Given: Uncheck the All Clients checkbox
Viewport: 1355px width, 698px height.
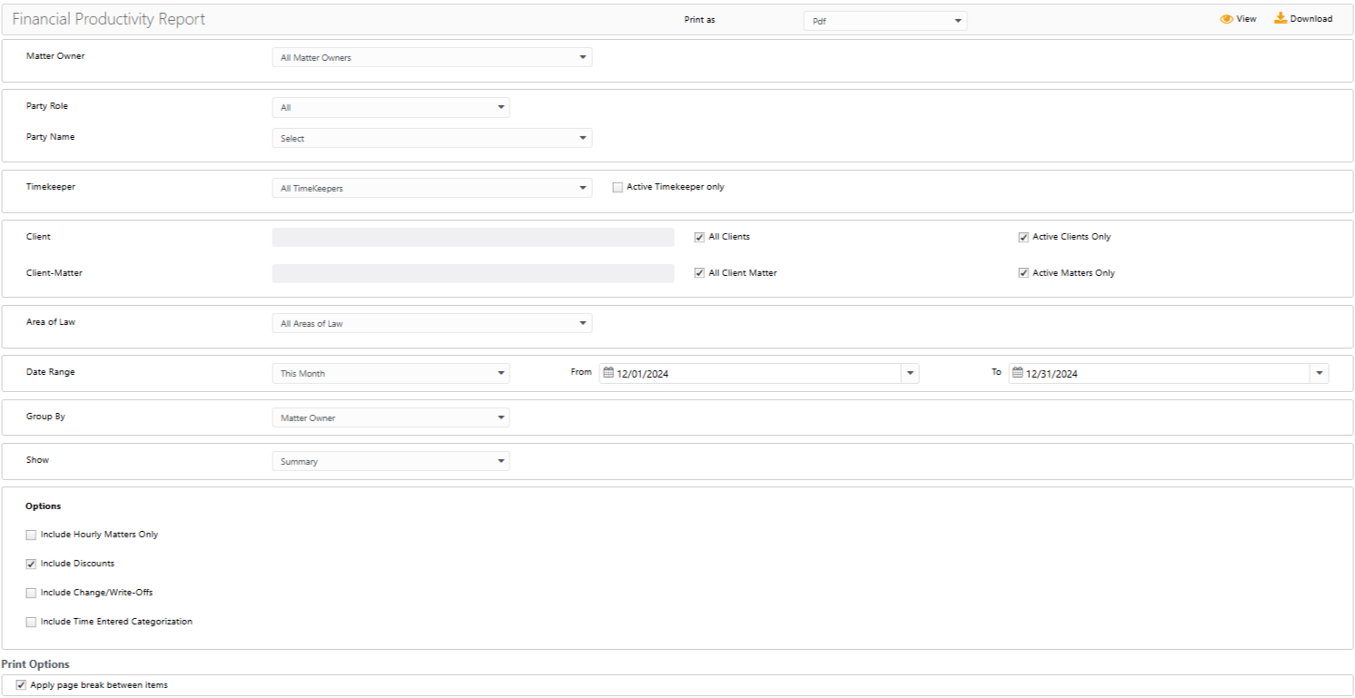Looking at the screenshot, I should click(x=699, y=237).
